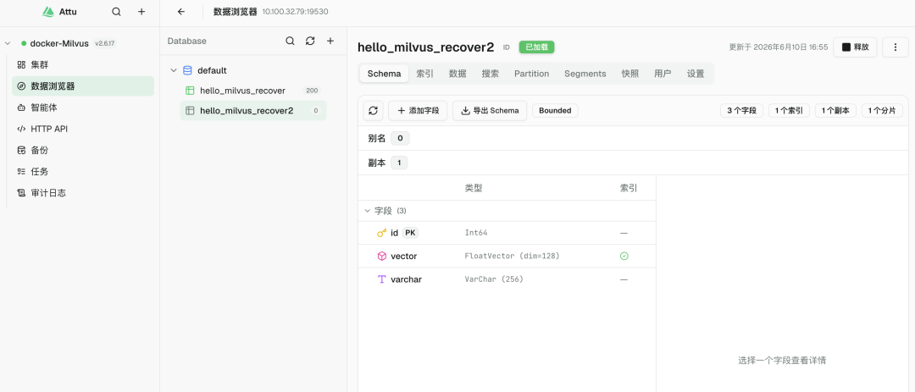Add new item in Database panel
This screenshot has height=392, width=915.
pos(330,41)
